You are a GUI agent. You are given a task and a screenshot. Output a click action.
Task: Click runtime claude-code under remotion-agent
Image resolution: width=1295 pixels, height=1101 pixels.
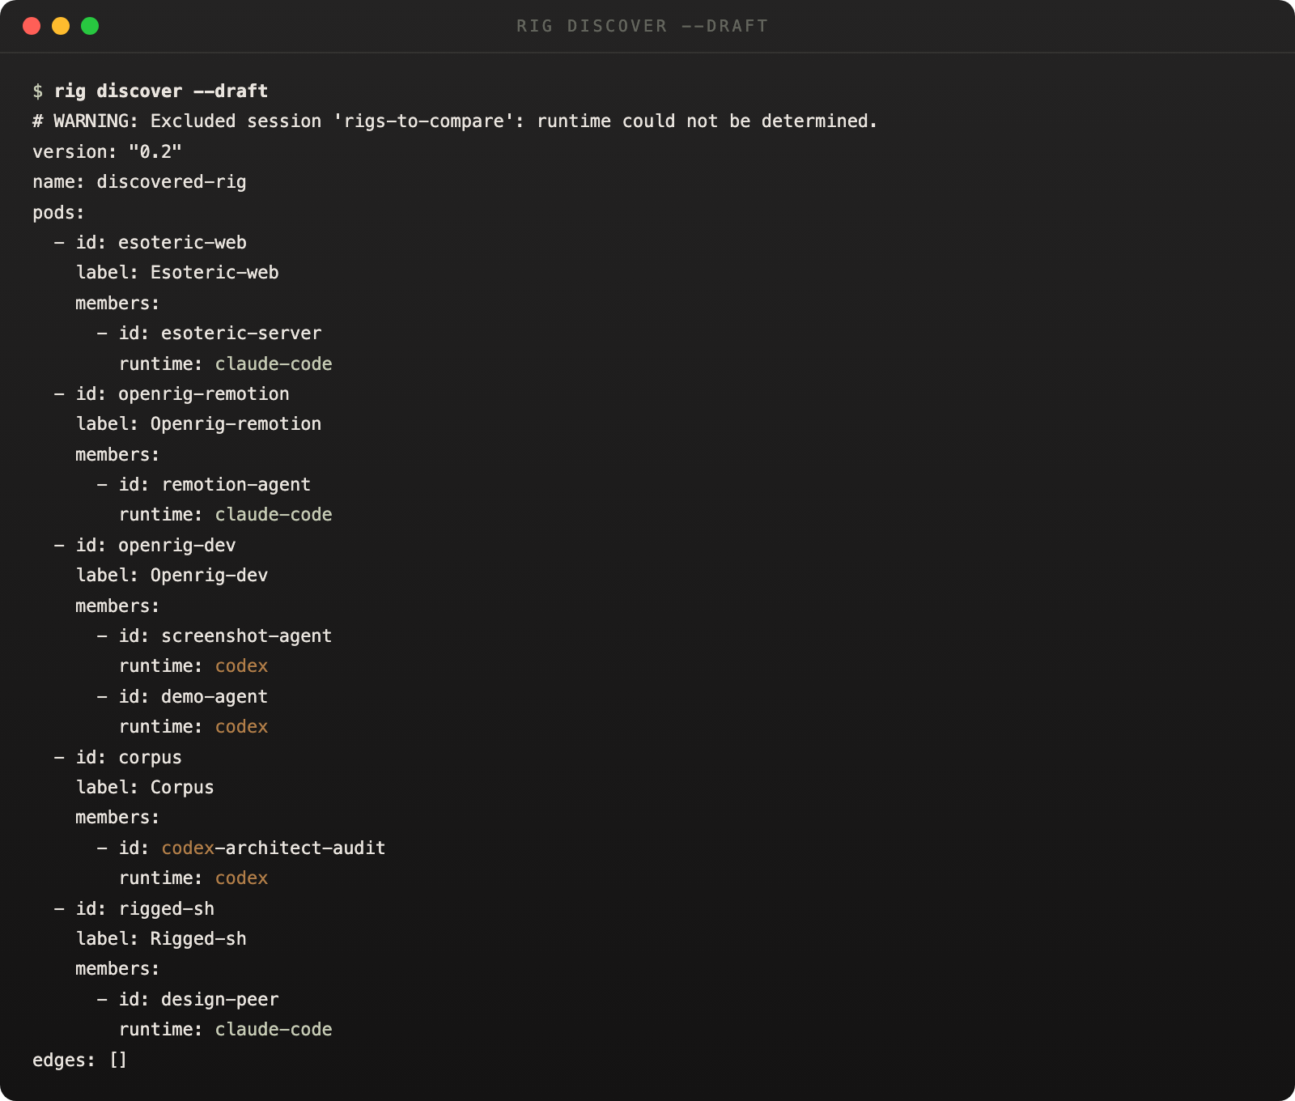tap(226, 514)
